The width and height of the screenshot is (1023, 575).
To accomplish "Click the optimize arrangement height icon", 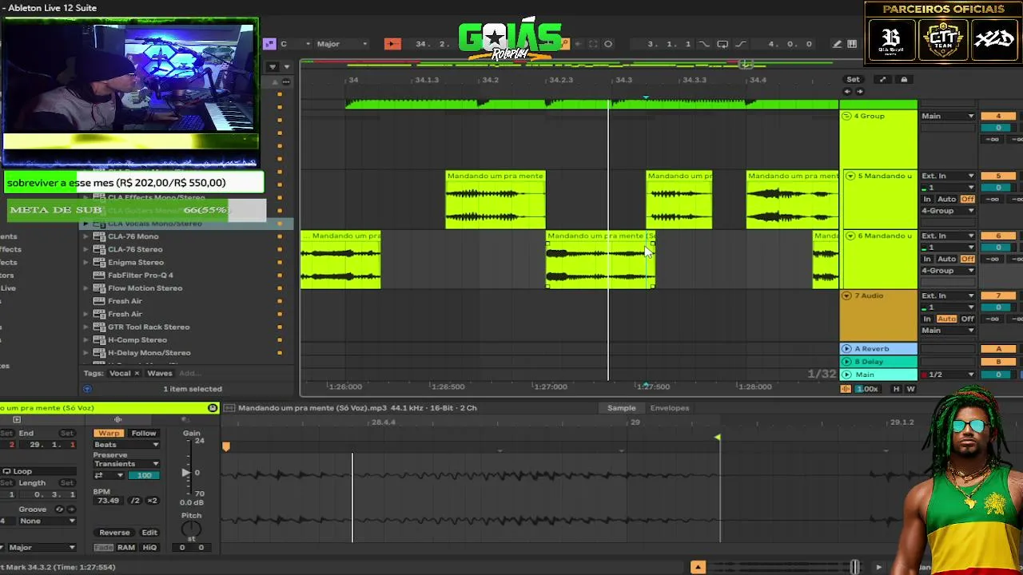I will pyautogui.click(x=882, y=79).
